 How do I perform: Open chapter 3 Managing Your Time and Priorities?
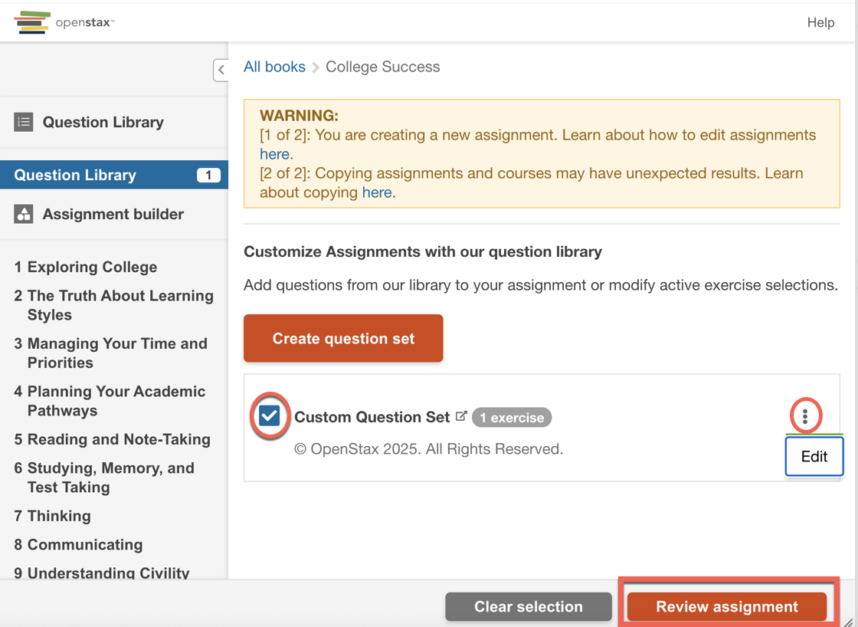(111, 353)
